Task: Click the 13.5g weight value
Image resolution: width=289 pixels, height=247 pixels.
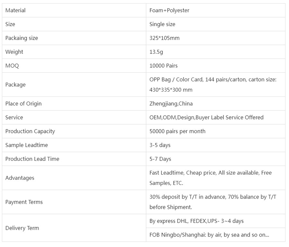Action: click(x=156, y=52)
